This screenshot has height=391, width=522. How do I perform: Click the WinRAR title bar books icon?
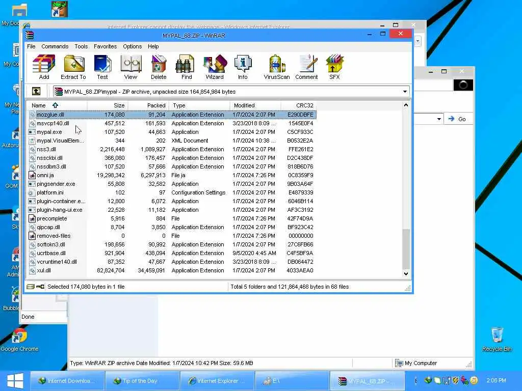tap(30, 35)
